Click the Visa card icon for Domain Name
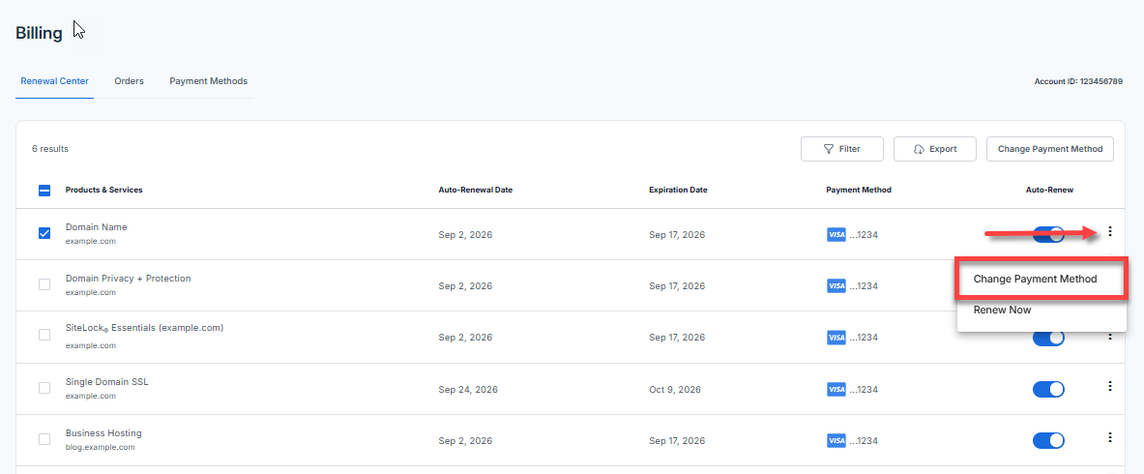This screenshot has height=474, width=1144. 836,234
